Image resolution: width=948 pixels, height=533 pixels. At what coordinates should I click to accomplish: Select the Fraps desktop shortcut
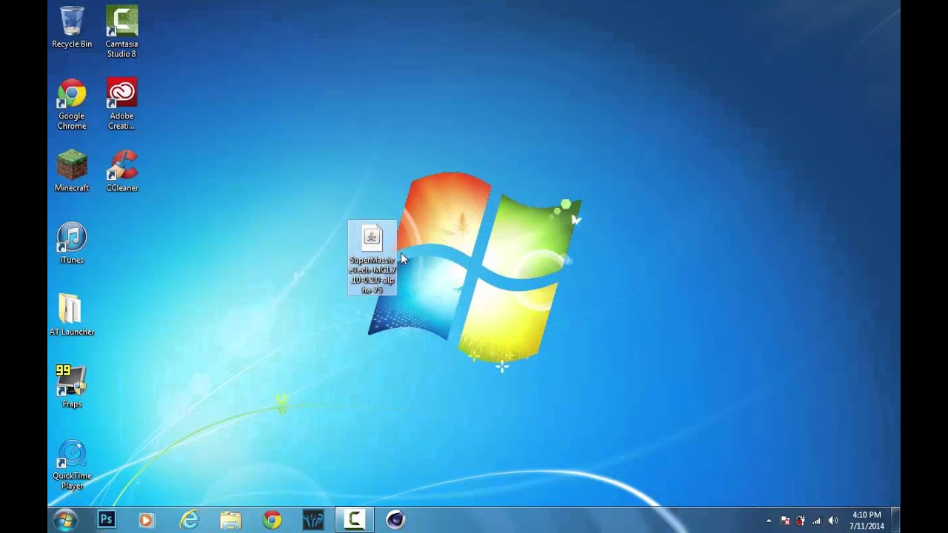click(x=72, y=387)
